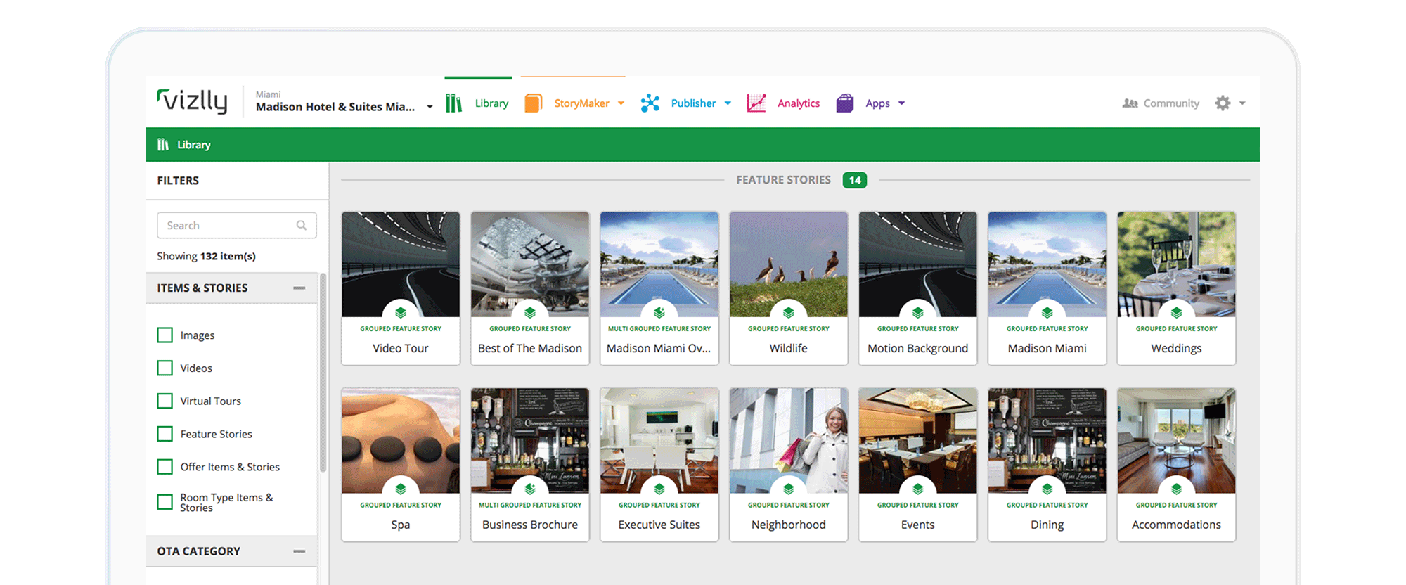The width and height of the screenshot is (1406, 585).
Task: Toggle the Virtual Tours checkbox
Action: [165, 401]
